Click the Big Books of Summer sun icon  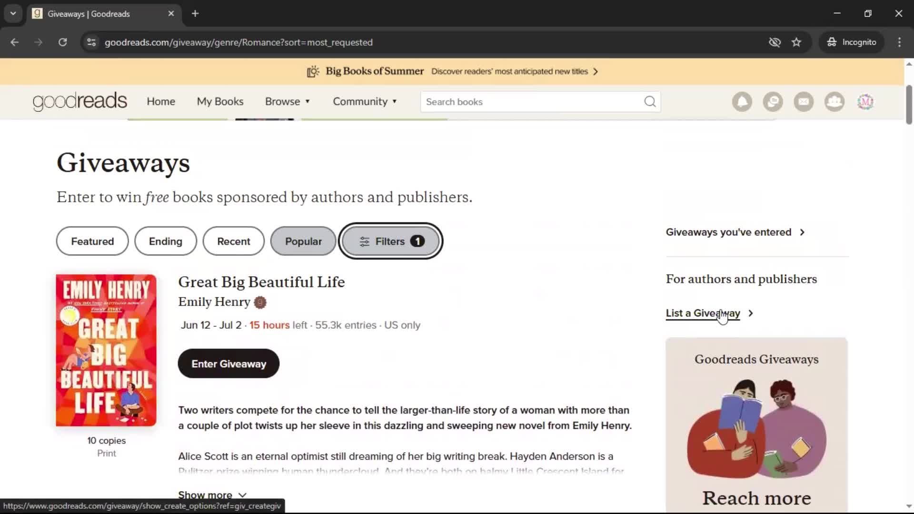(313, 71)
